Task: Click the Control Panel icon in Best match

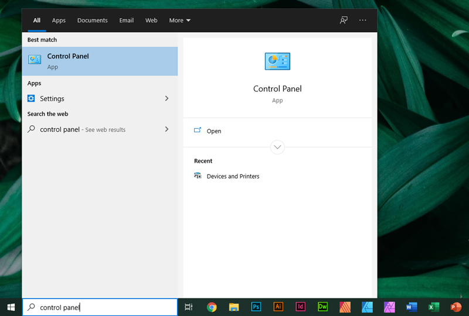Action: (x=35, y=60)
